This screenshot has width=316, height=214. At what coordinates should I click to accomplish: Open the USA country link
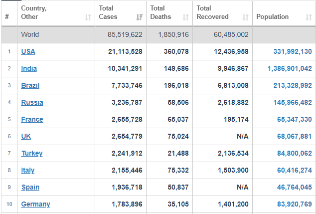click(28, 51)
